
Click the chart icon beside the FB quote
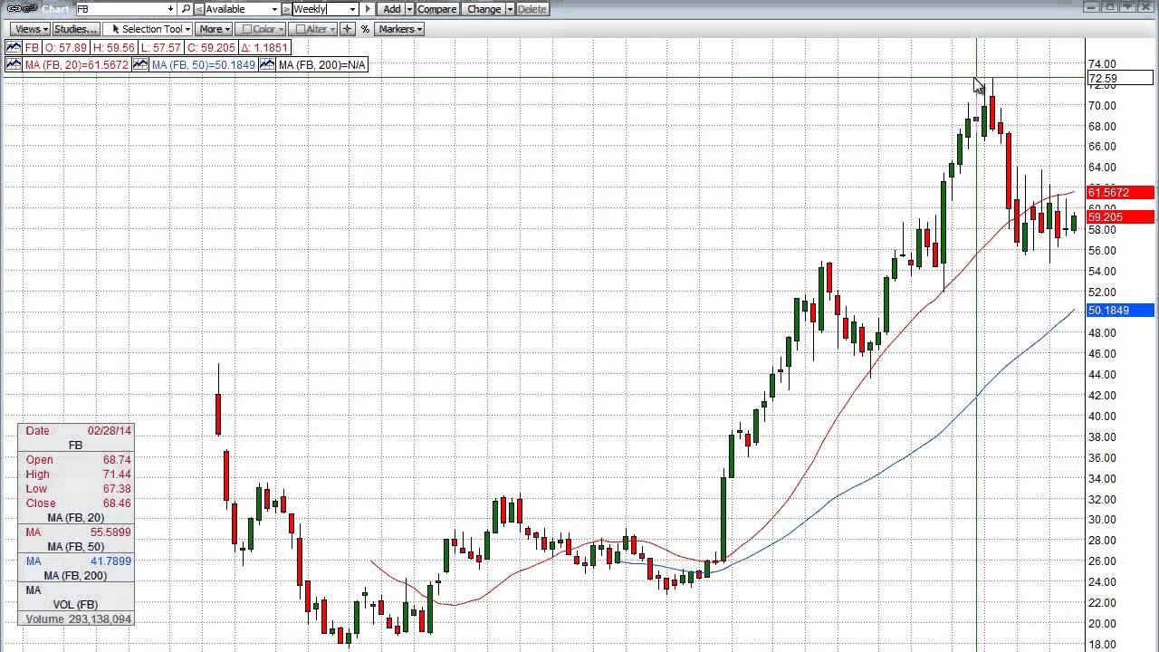[14, 48]
